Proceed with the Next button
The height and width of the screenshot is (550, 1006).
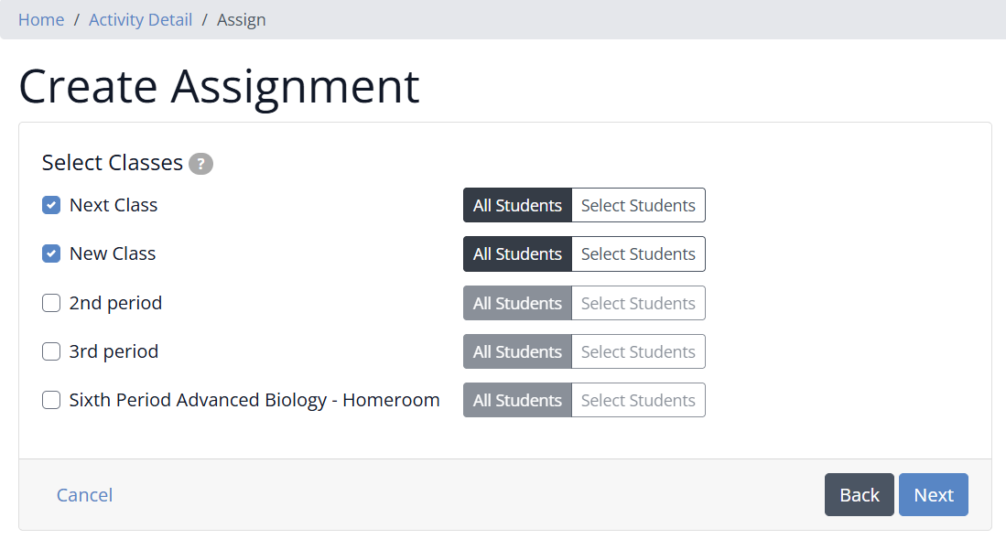point(934,495)
